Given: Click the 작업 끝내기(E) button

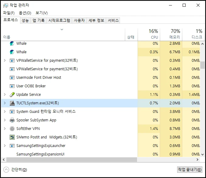Looking at the screenshot, I should 190,170.
